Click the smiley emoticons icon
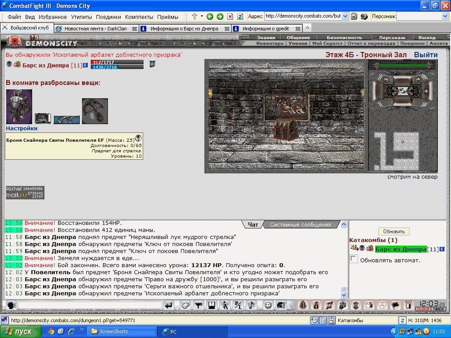The width and height of the screenshot is (451, 338). click(268, 305)
